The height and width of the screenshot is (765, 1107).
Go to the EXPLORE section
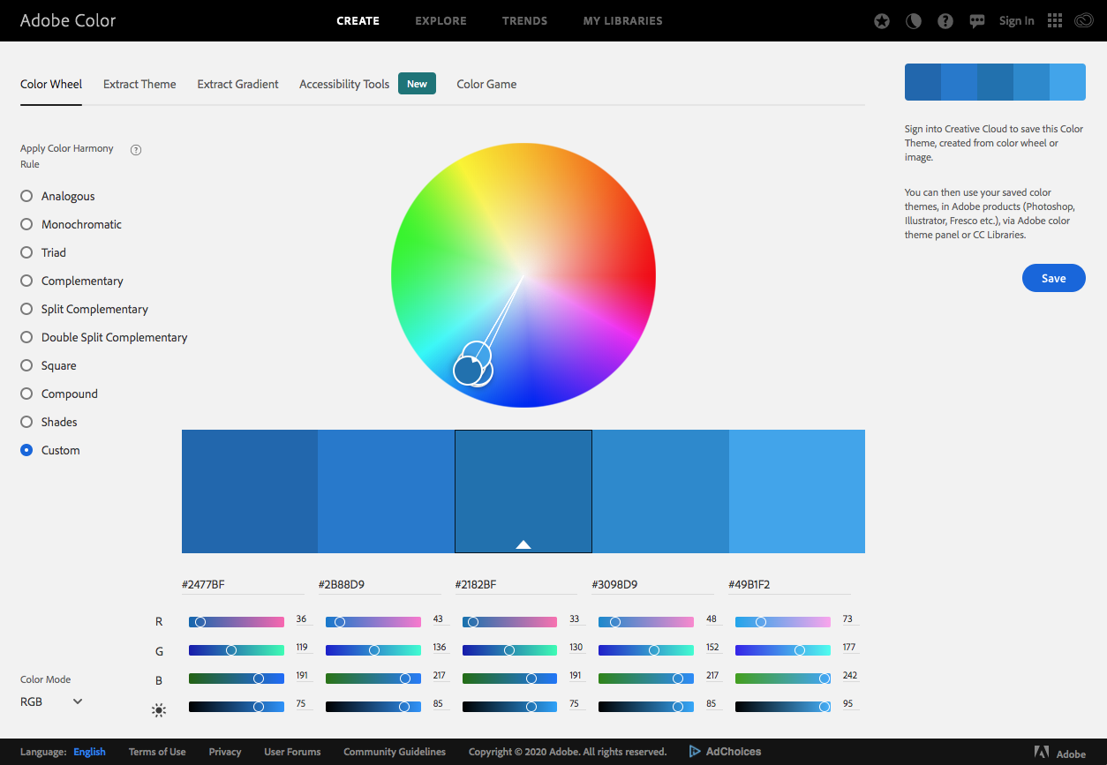441,20
